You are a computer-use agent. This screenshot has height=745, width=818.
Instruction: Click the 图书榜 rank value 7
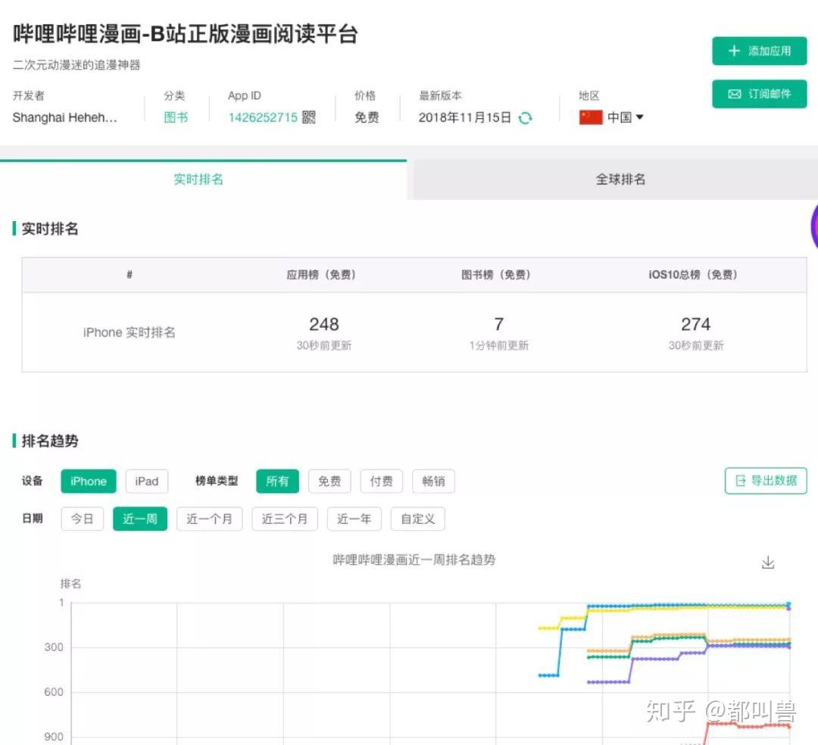tap(498, 324)
